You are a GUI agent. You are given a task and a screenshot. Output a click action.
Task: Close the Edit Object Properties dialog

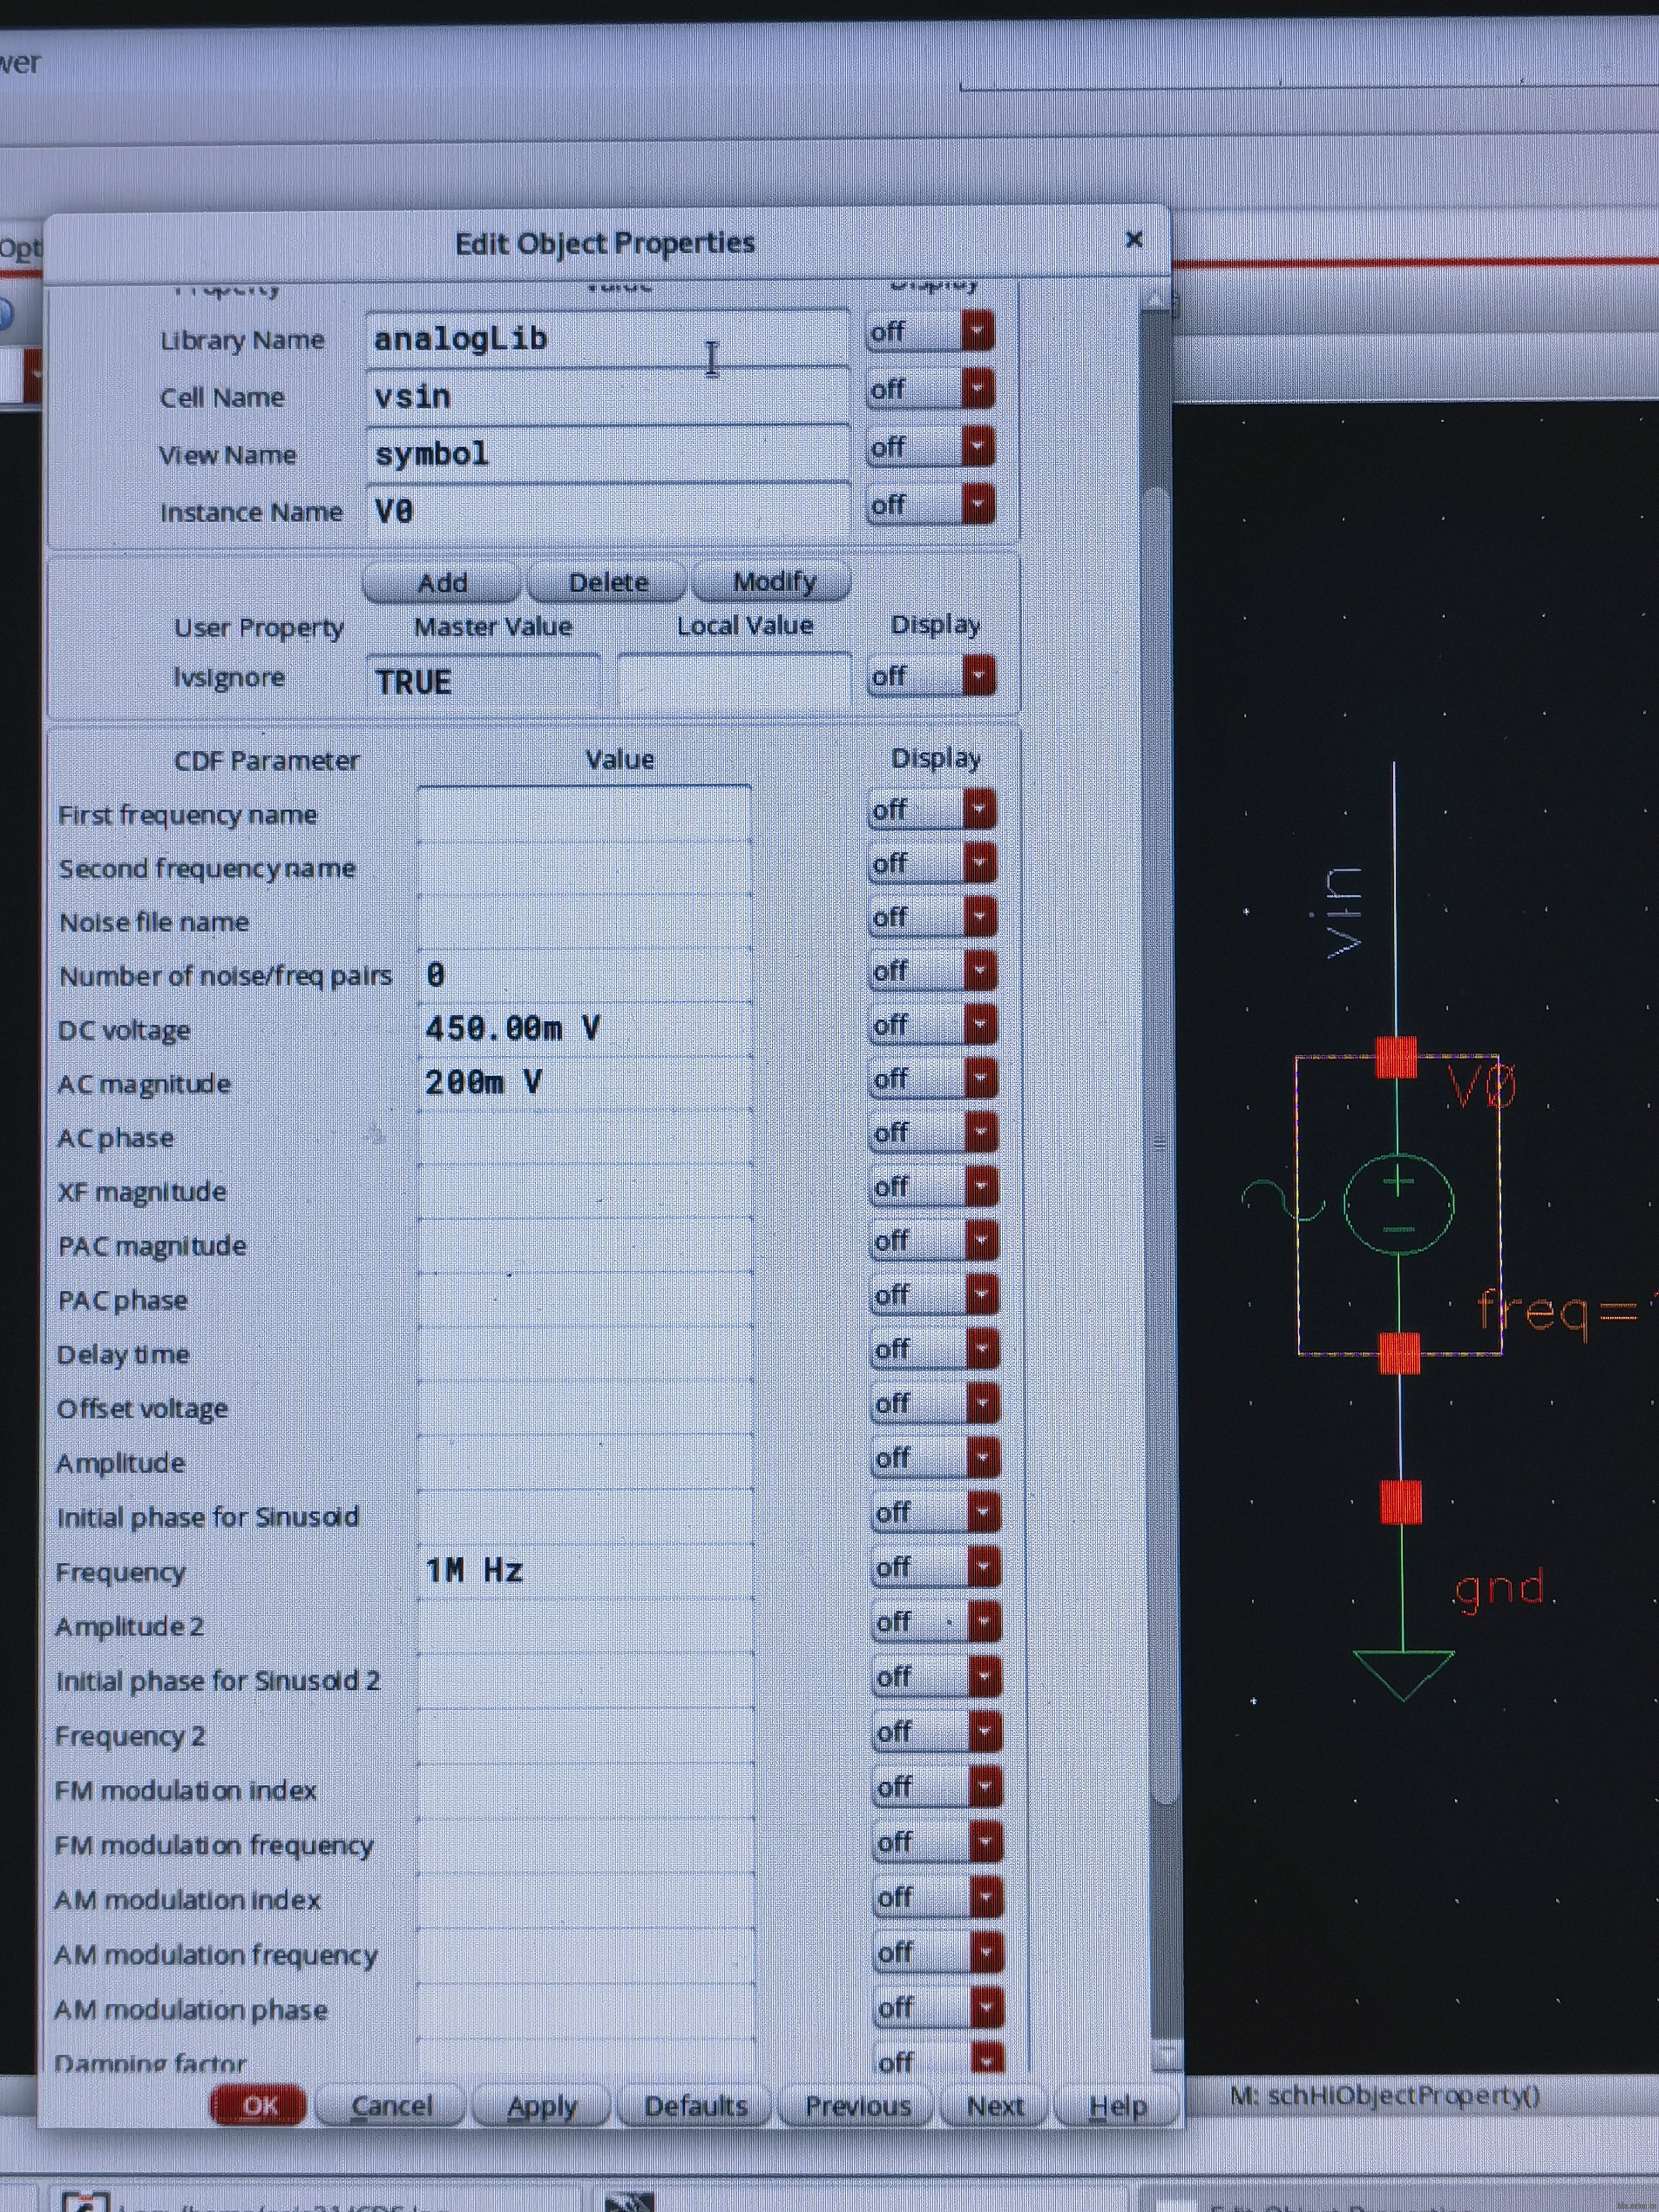click(1133, 240)
